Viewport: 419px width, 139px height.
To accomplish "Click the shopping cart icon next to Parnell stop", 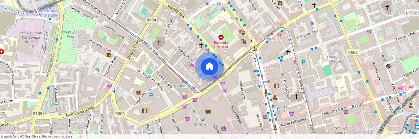I will tap(279, 34).
